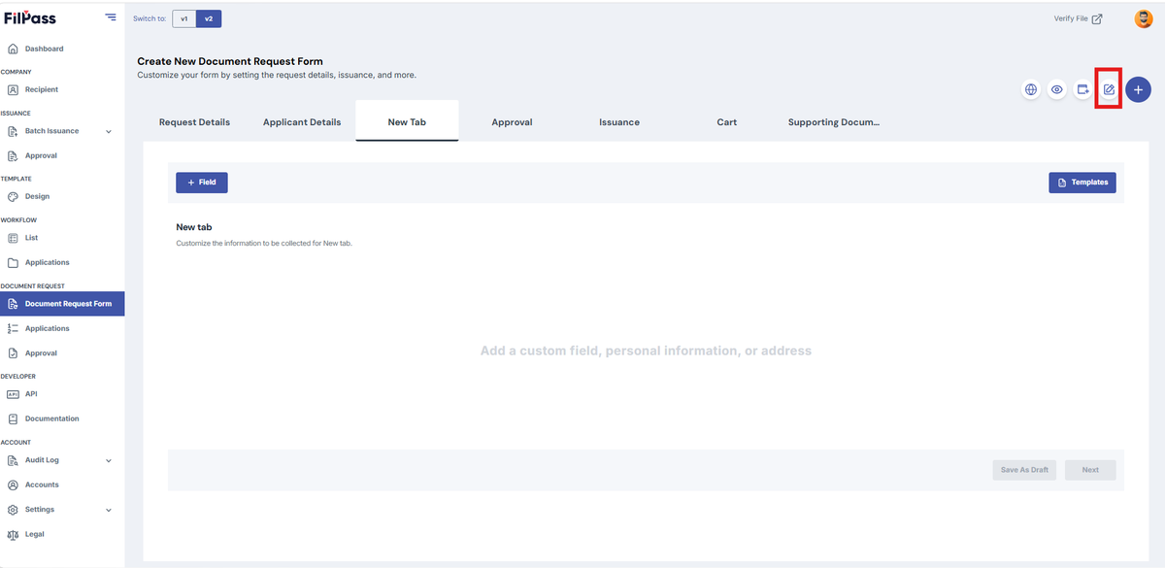This screenshot has height=568, width=1165.
Task: Open Legal in the sidebar
Action: coord(62,534)
